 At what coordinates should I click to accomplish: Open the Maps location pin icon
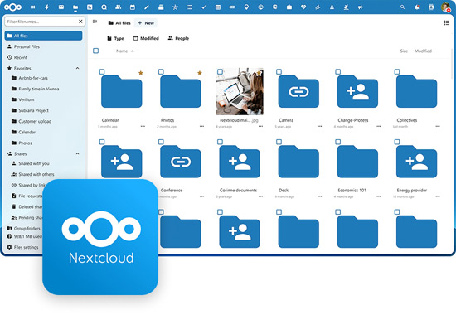point(246,7)
